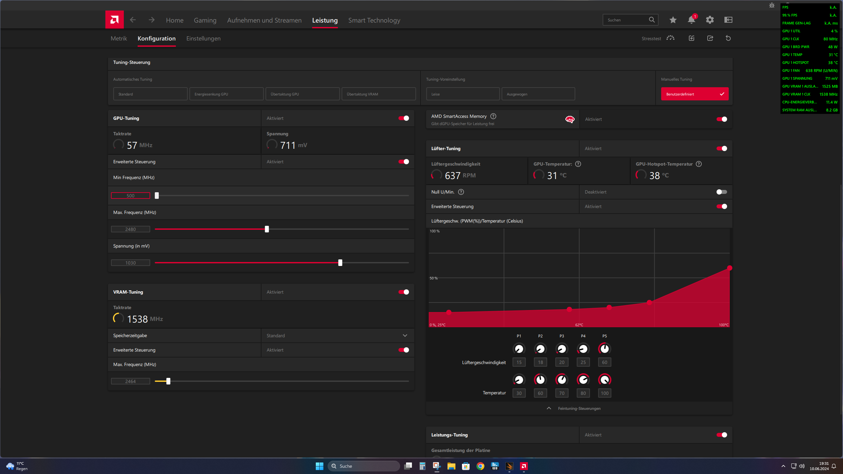Viewport: 843px width, 474px height.
Task: Open the Metrik sub-tab
Action: pyautogui.click(x=119, y=39)
